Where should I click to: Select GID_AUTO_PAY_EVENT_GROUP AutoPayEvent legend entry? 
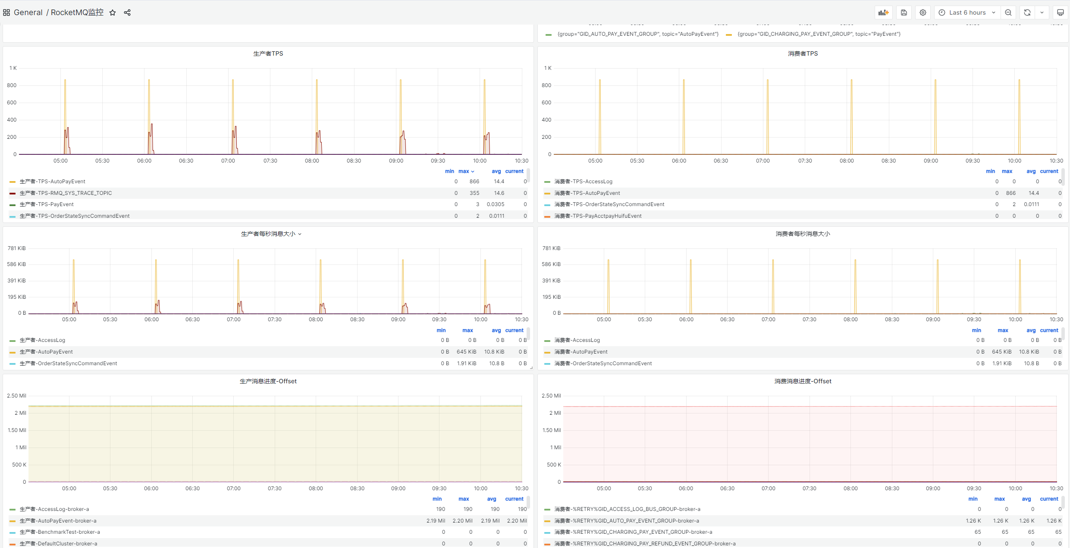[638, 34]
